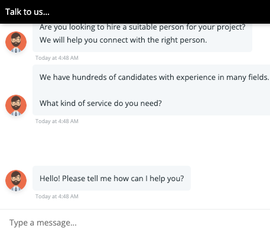The image size is (270, 235).
Task: Click the timestamp under the 'right person' message
Action: tap(57, 58)
